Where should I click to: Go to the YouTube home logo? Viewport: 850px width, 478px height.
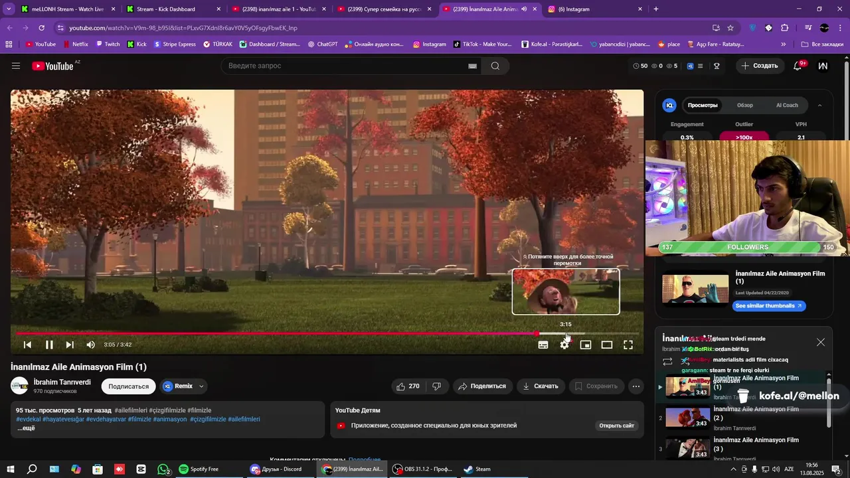(52, 66)
